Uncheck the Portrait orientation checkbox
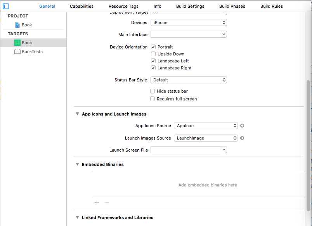 tap(153, 47)
